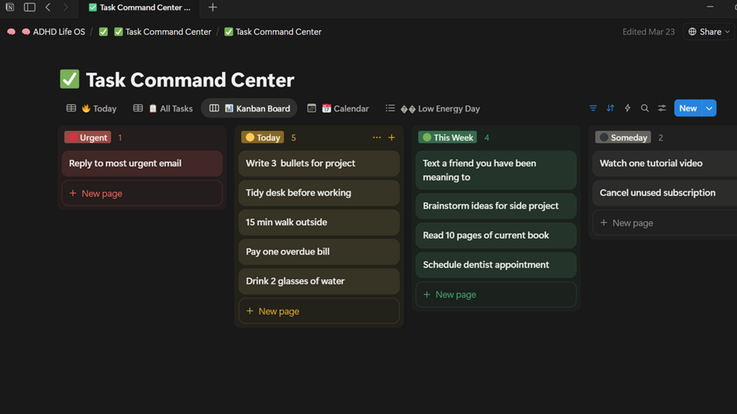Switch to the All Tasks view tab
The height and width of the screenshot is (414, 737).
coord(163,108)
